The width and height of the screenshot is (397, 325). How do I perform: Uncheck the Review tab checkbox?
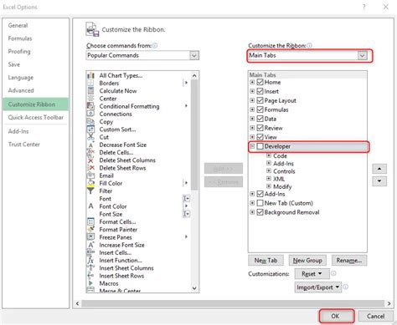pyautogui.click(x=260, y=128)
